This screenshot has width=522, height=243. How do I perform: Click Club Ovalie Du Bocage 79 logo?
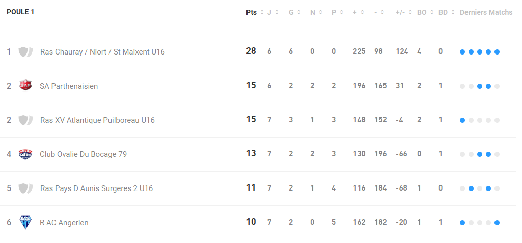pyautogui.click(x=25, y=154)
